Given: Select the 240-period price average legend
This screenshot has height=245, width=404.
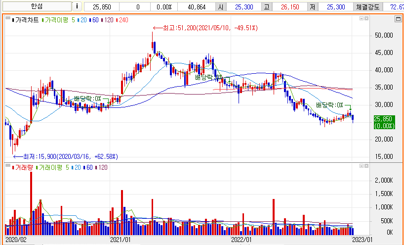Looking at the screenshot, I should coord(122,20).
